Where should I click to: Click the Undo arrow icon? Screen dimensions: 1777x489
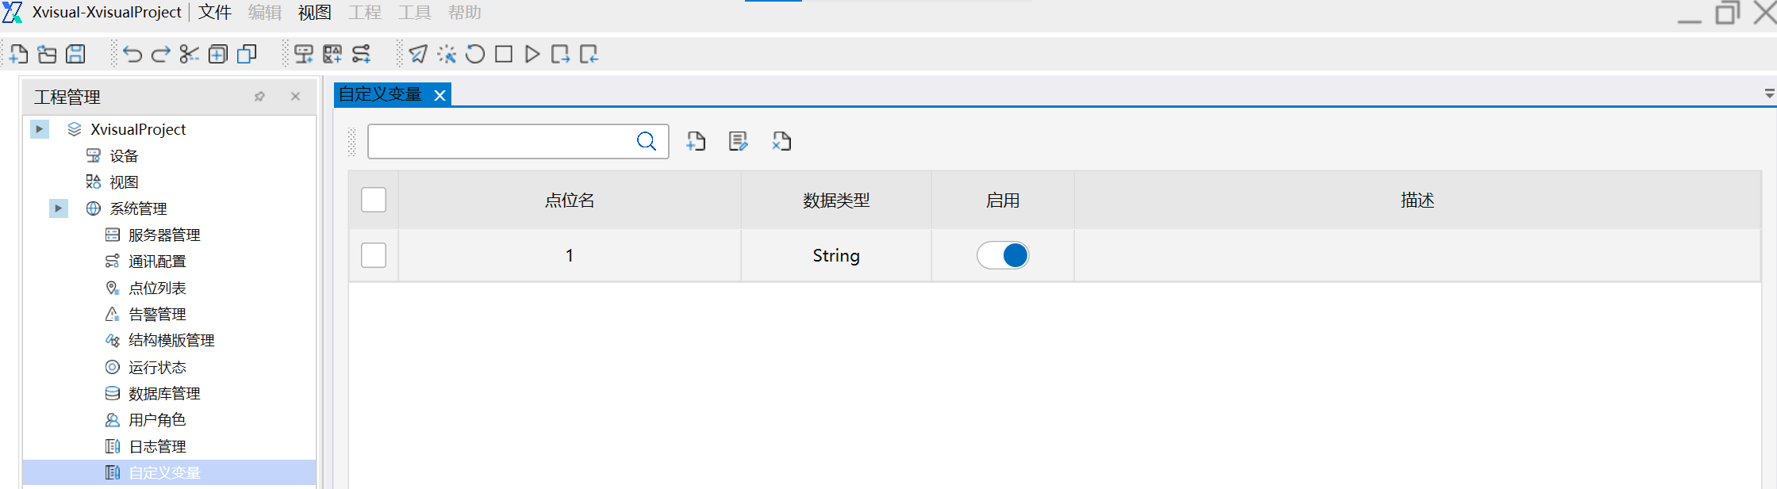point(132,54)
